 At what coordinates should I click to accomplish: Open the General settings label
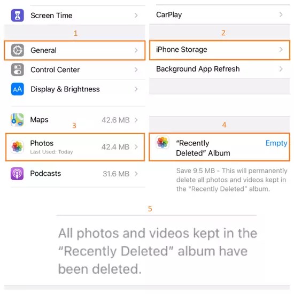(43, 50)
